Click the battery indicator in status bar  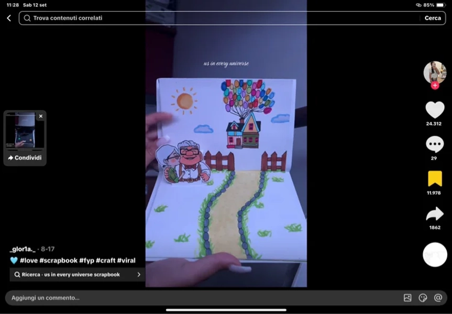pos(441,5)
